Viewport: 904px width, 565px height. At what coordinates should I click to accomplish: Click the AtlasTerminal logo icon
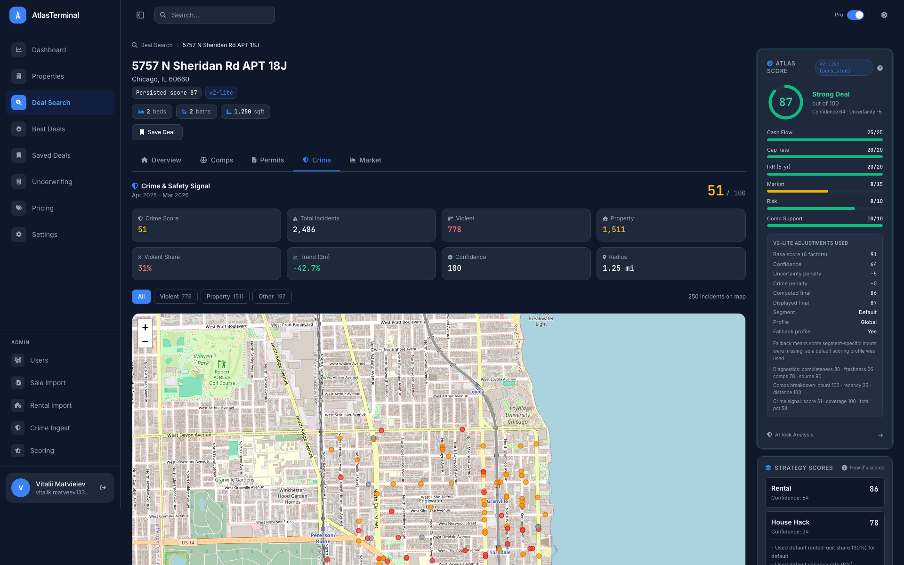(x=18, y=15)
